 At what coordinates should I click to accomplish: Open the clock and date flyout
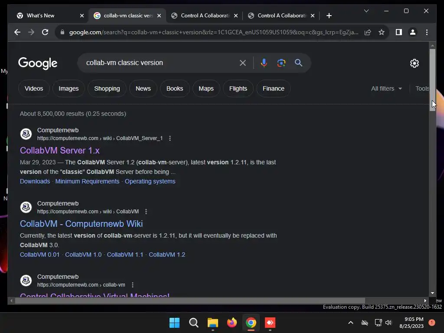[x=411, y=323]
